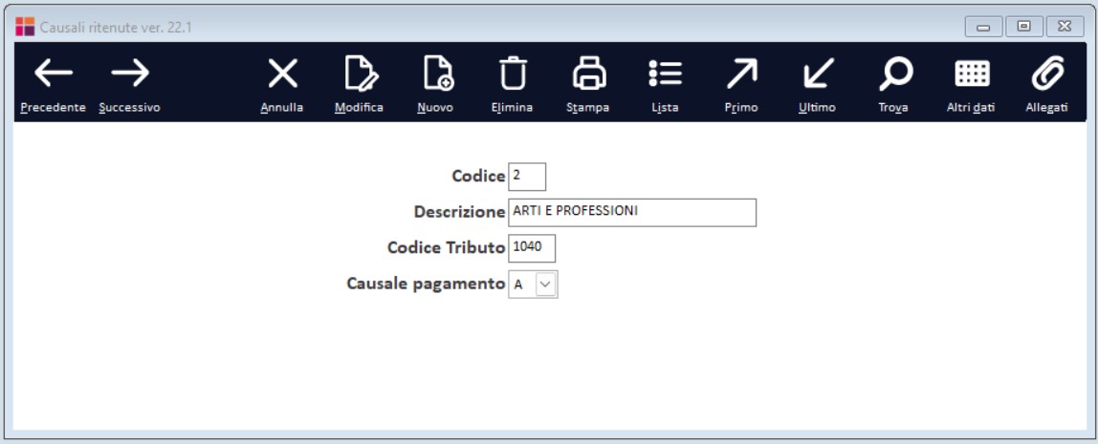Search with the Trova magnifier icon
This screenshot has width=1098, height=444.
point(895,74)
